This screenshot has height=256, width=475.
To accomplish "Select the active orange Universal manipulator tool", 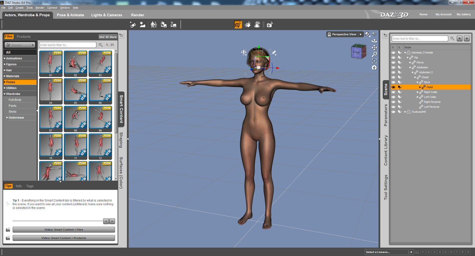I will [x=238, y=25].
